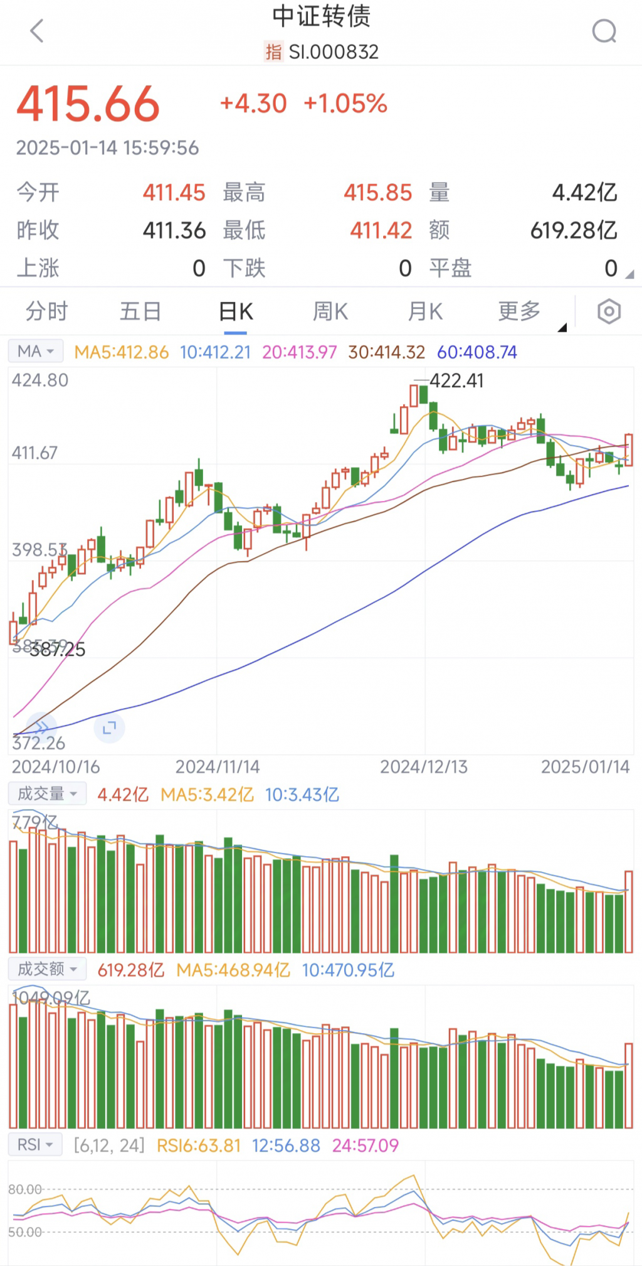The image size is (642, 1266).
Task: Switch to the 五日 tab
Action: click(x=140, y=311)
